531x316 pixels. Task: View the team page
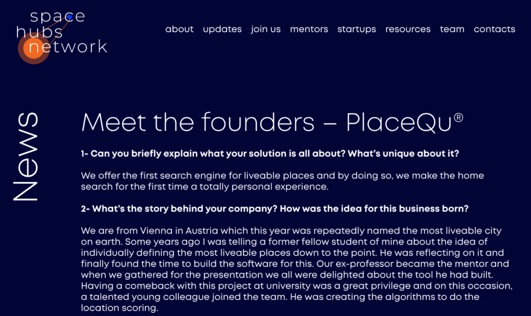point(452,30)
